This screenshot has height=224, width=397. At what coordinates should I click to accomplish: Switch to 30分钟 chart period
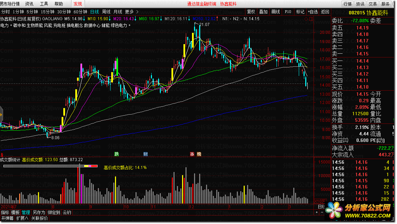point(64,12)
